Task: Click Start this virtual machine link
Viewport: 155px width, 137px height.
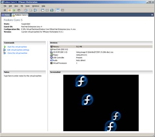Action: (17, 47)
